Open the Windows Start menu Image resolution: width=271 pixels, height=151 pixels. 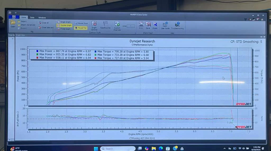[96, 149]
